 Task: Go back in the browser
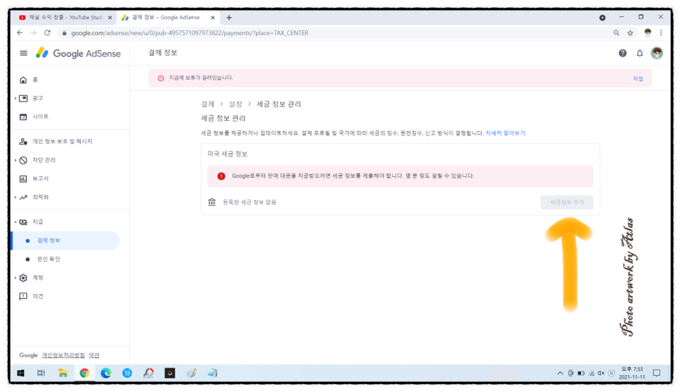click(20, 32)
